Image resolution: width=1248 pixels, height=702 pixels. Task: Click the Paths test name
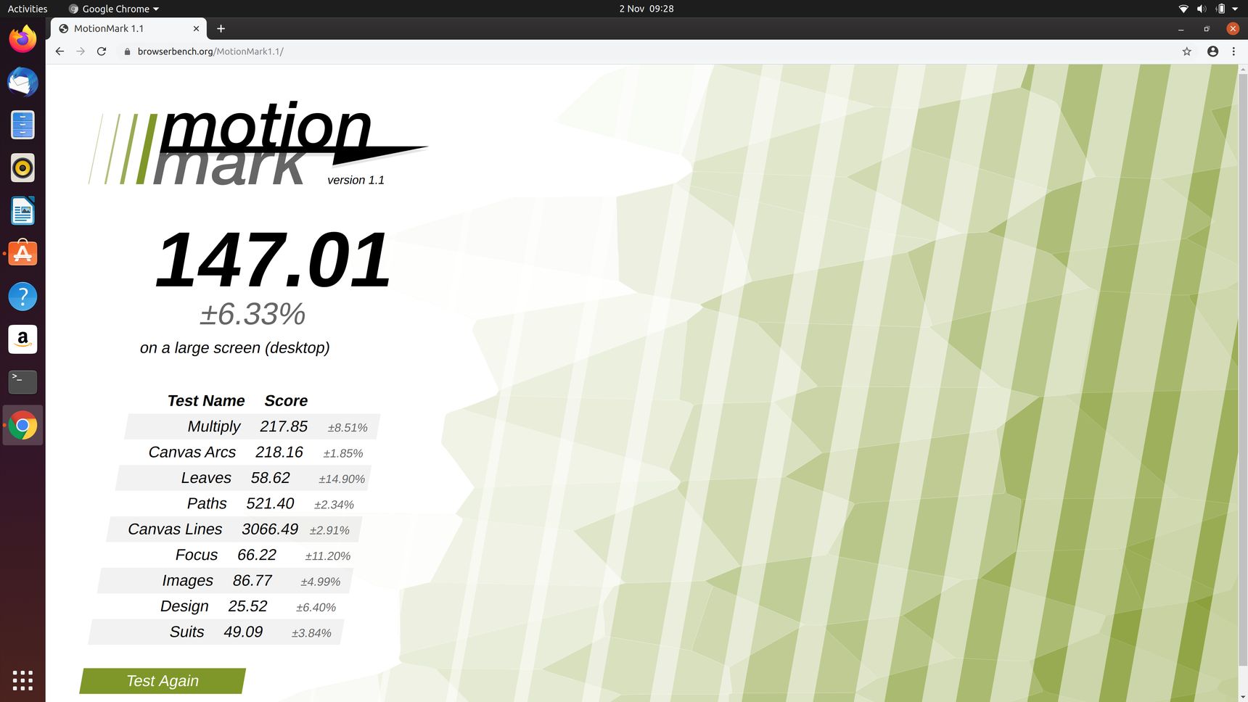click(207, 503)
